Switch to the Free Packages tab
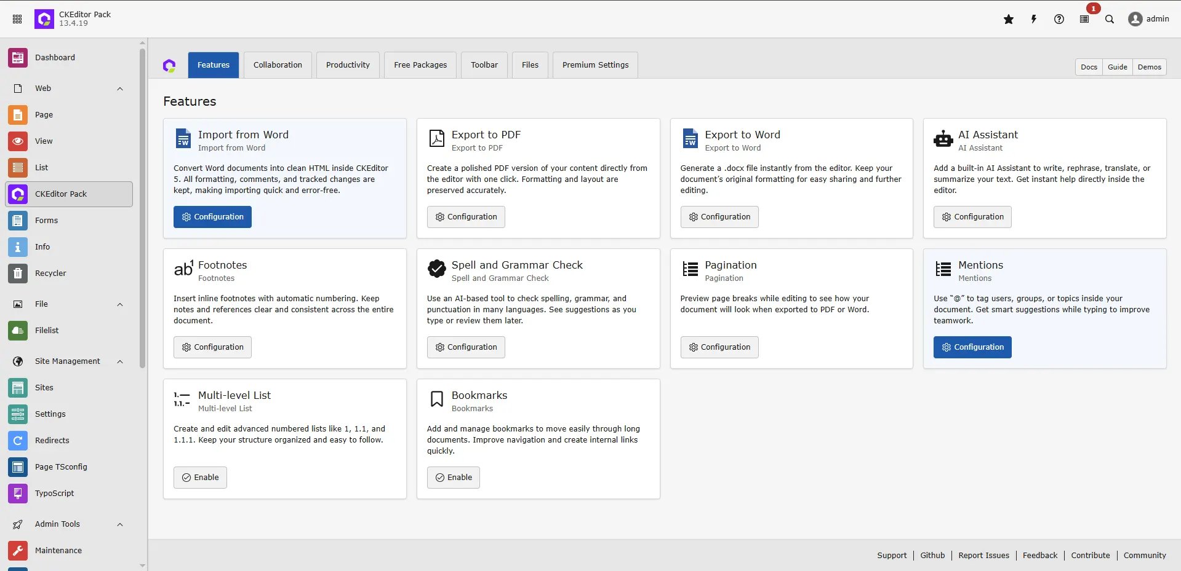Viewport: 1181px width, 571px height. tap(420, 65)
